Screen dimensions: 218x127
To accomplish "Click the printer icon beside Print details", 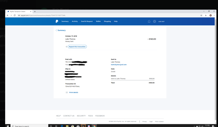I will coord(67,92).
